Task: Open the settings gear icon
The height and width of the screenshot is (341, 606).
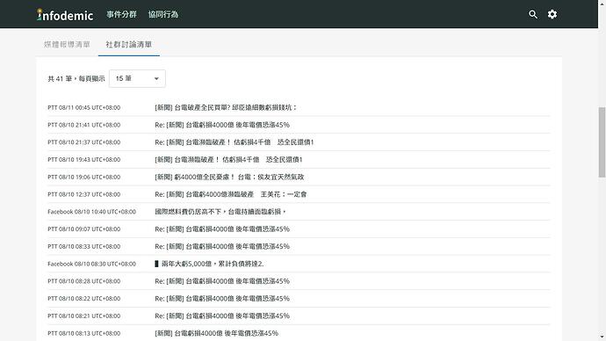Action: [x=552, y=14]
